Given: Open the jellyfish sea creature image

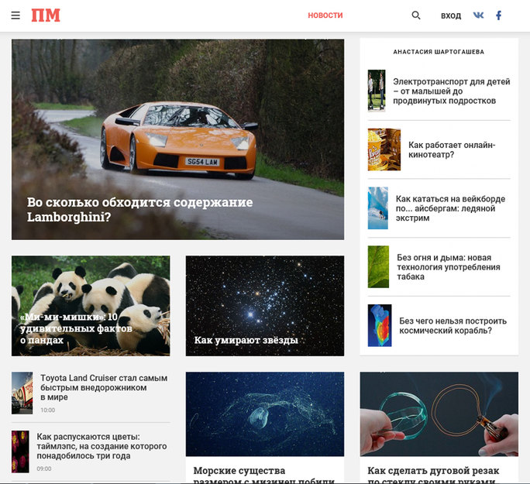Looking at the screenshot, I should pos(265,414).
